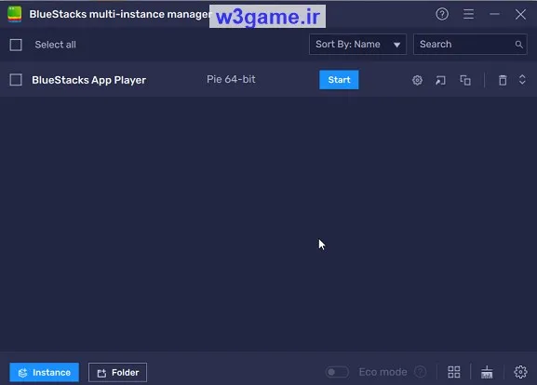Click the BlueStacks App Player instance name
Screen dimensions: 537x385
point(89,80)
